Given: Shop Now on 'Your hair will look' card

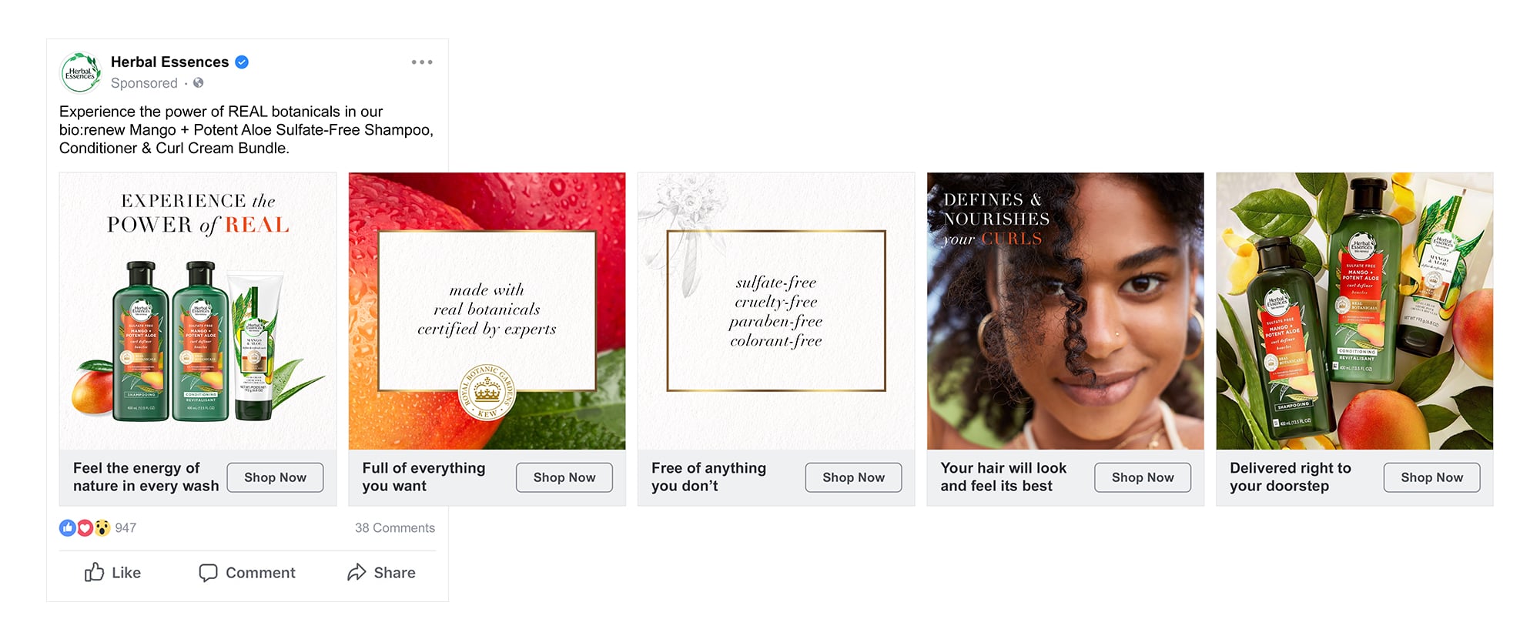Looking at the screenshot, I should click(x=1143, y=477).
